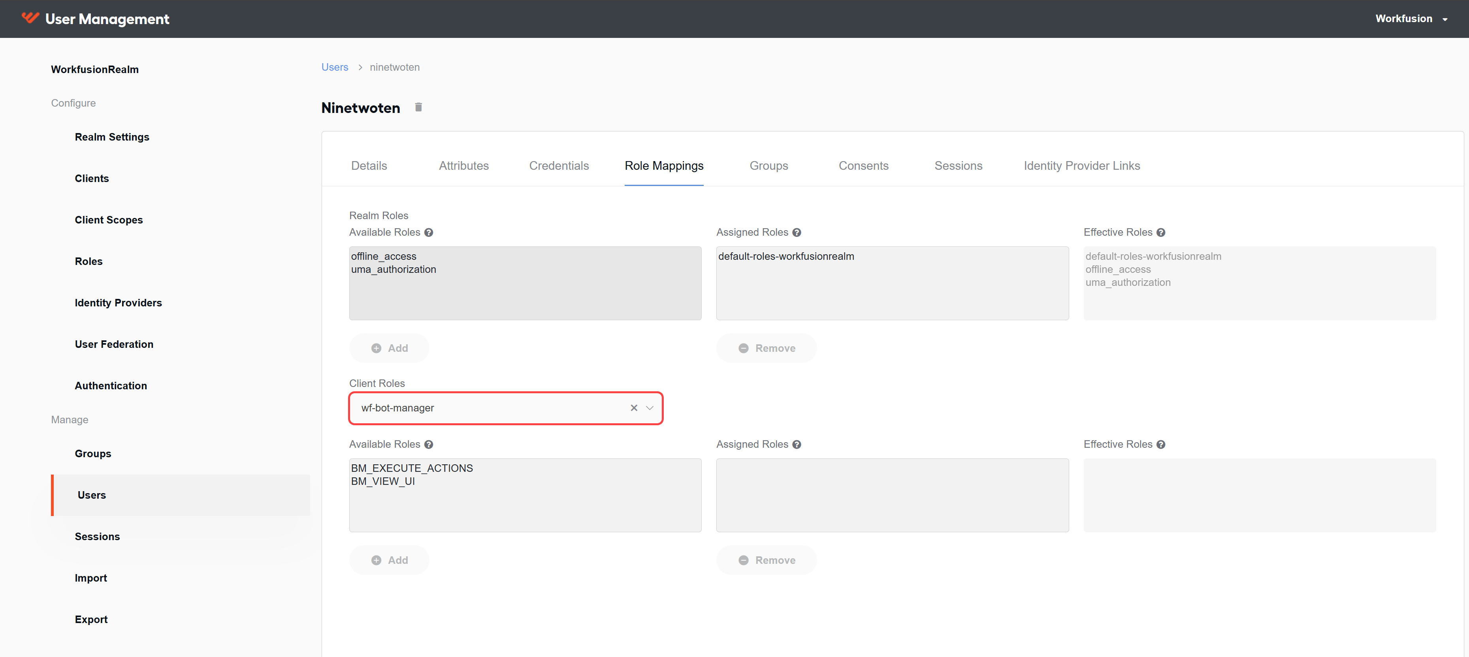Select default-roles-workfusionrealm in Assigned Roles
Image resolution: width=1469 pixels, height=657 pixels.
click(x=786, y=256)
